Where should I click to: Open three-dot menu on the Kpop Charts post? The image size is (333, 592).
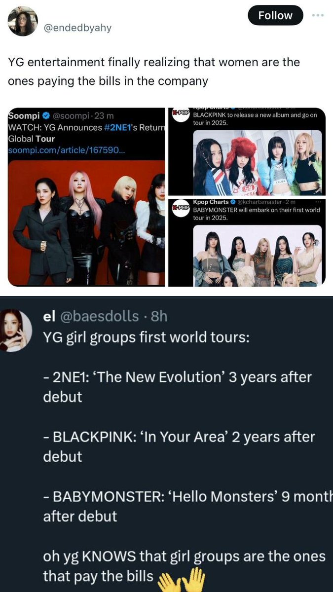[318, 202]
